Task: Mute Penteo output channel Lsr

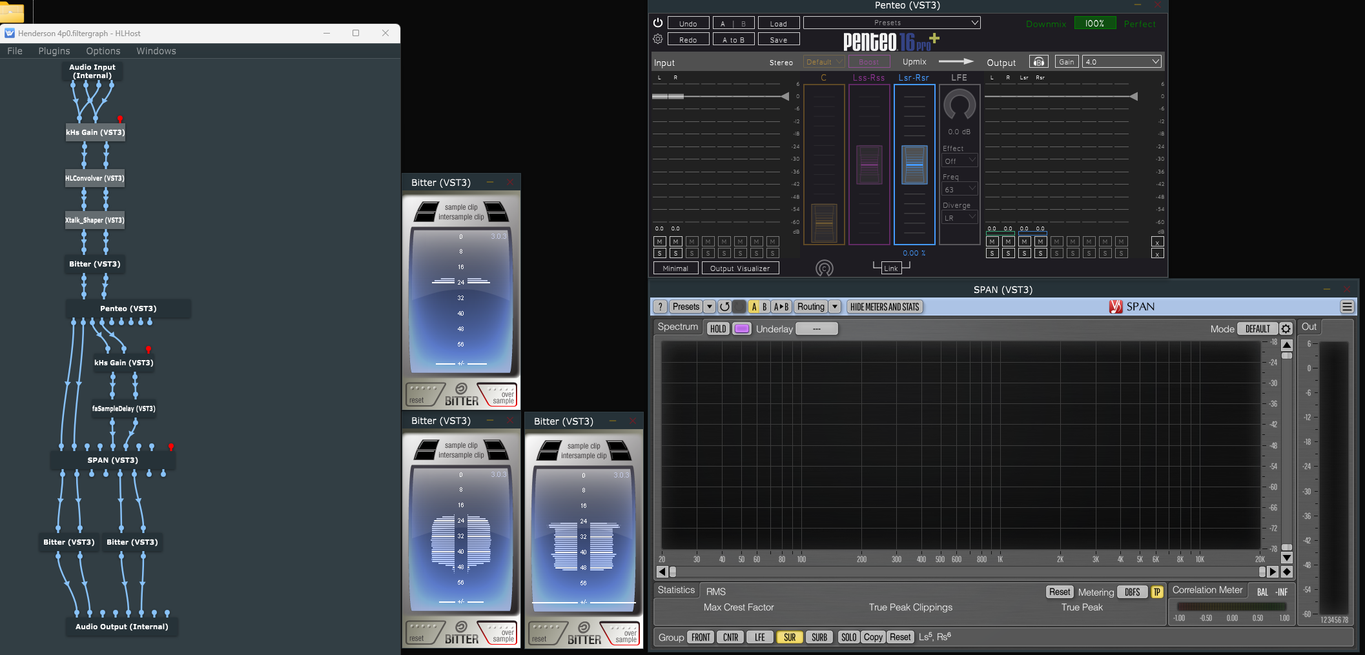Action: 1025,241
